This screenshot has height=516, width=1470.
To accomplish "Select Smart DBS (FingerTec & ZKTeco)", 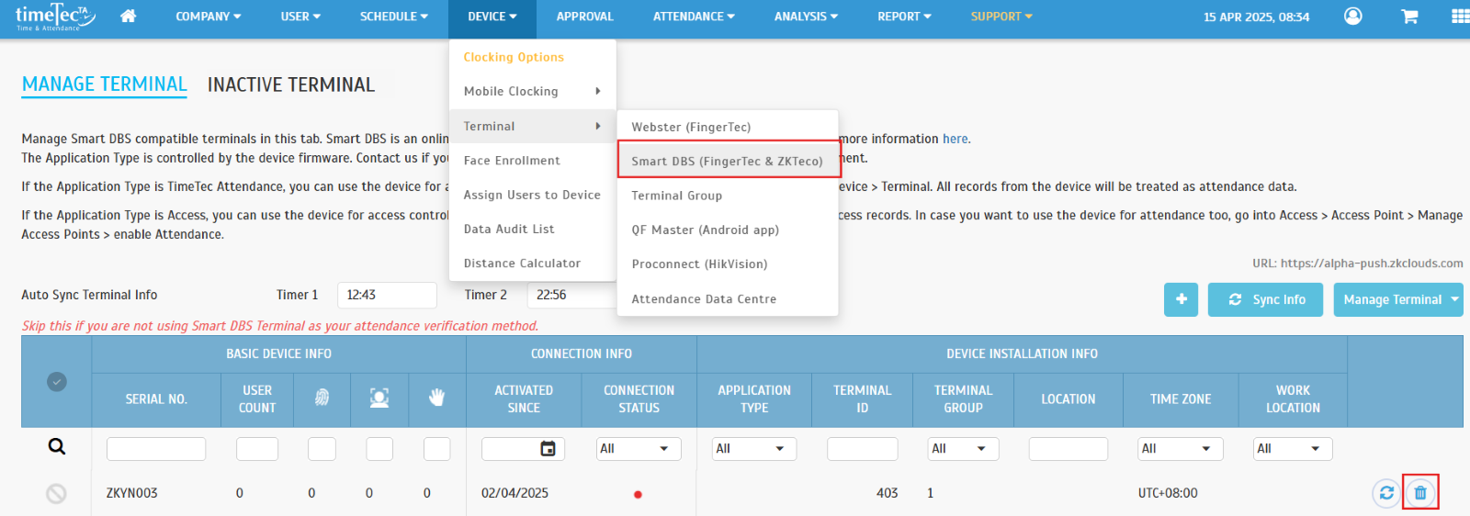I will pyautogui.click(x=728, y=161).
